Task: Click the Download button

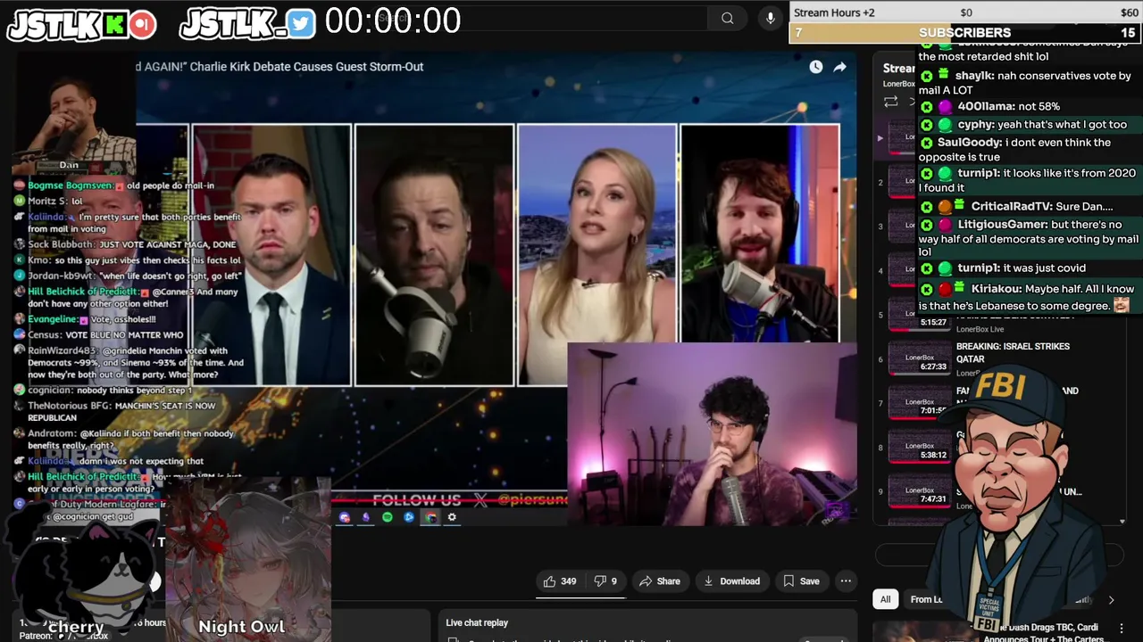Action: pyautogui.click(x=731, y=581)
